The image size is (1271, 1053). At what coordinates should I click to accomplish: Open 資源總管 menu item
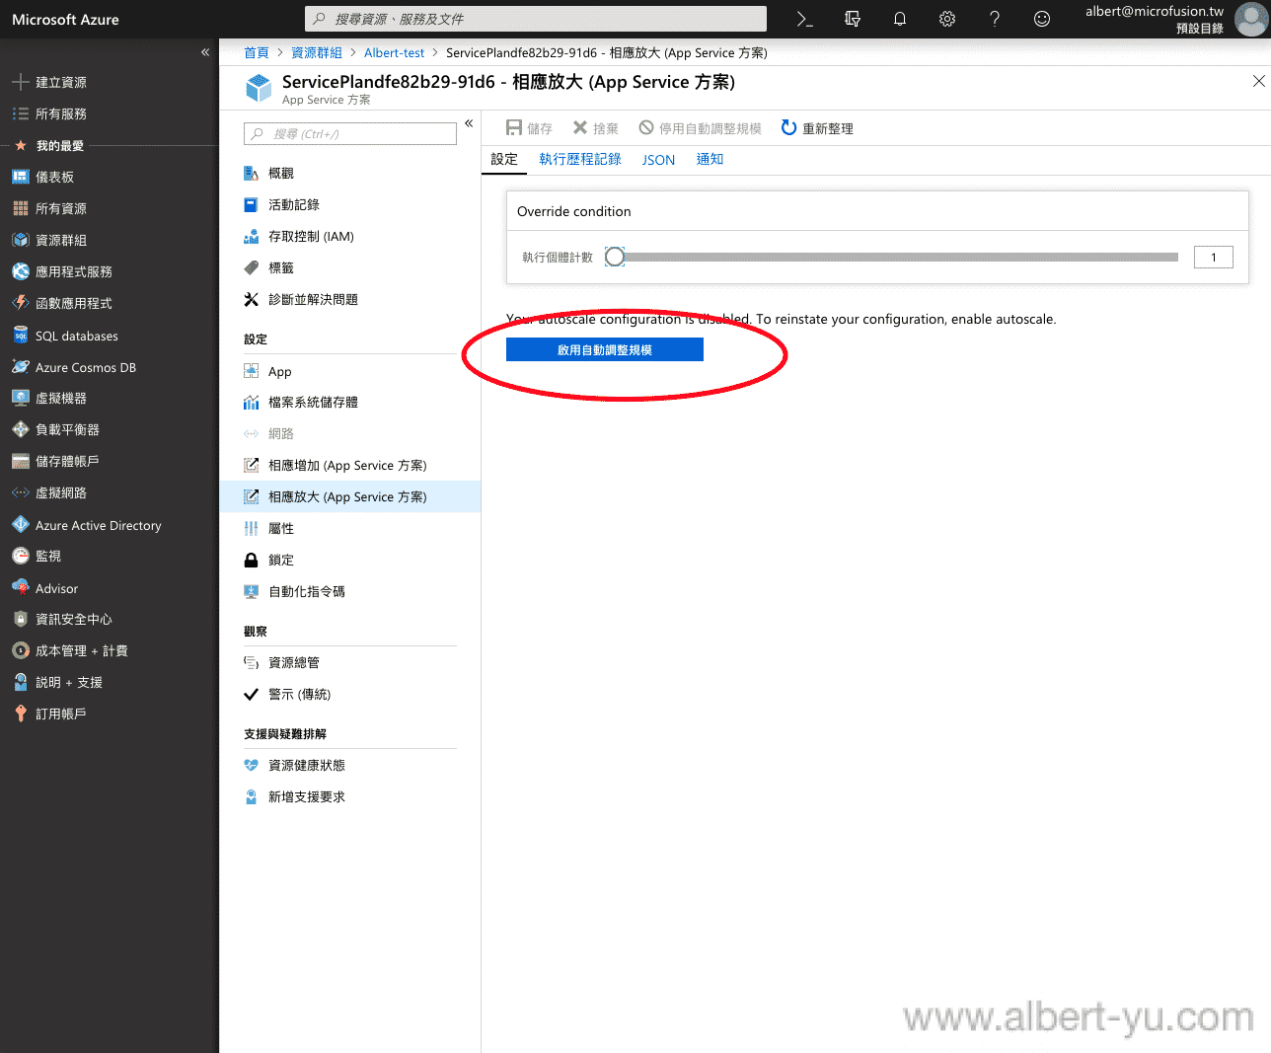pyautogui.click(x=350, y=662)
